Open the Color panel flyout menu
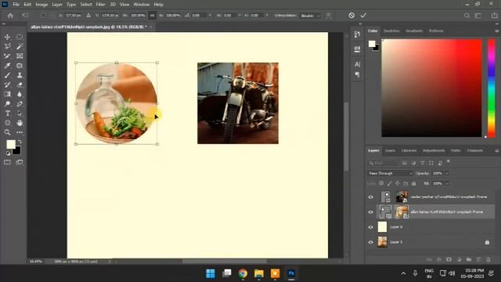The height and width of the screenshot is (282, 501). [x=497, y=31]
